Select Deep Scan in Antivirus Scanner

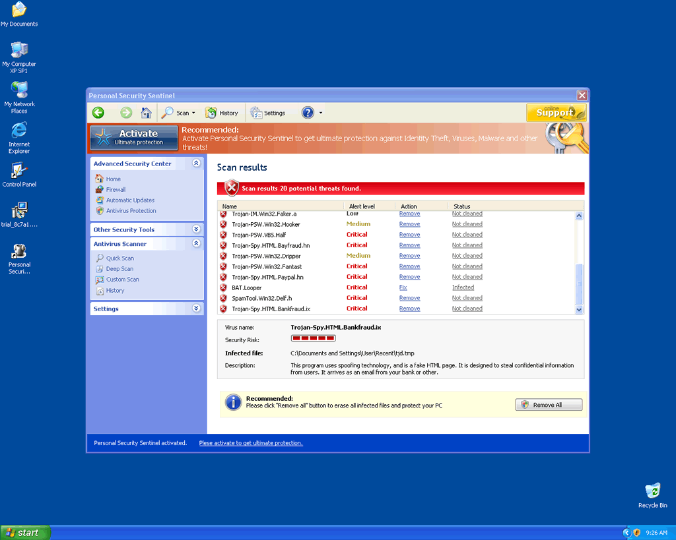pyautogui.click(x=119, y=269)
